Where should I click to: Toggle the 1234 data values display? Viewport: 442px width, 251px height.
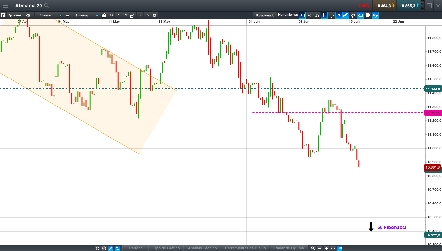[x=340, y=248]
